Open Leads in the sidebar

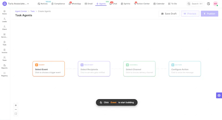coord(4,20)
